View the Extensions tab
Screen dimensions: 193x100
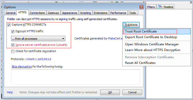coord(101,13)
